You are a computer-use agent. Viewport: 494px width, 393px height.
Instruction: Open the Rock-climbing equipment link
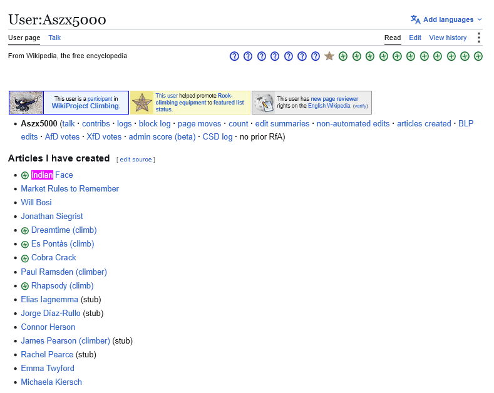pyautogui.click(x=193, y=100)
